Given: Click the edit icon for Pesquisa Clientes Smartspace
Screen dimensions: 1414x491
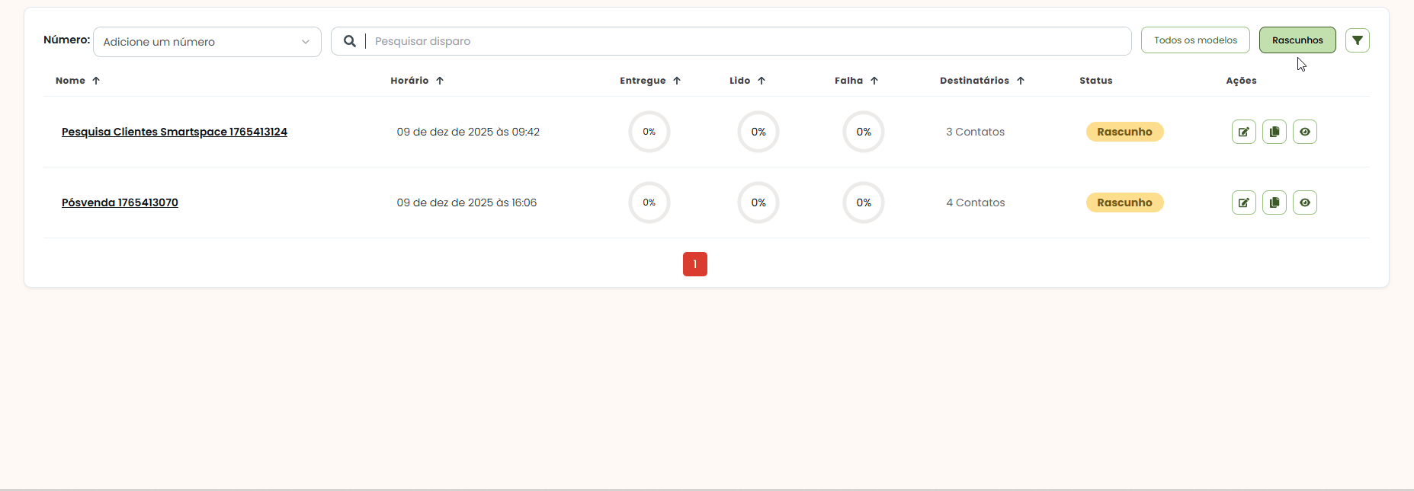Looking at the screenshot, I should tap(1243, 132).
